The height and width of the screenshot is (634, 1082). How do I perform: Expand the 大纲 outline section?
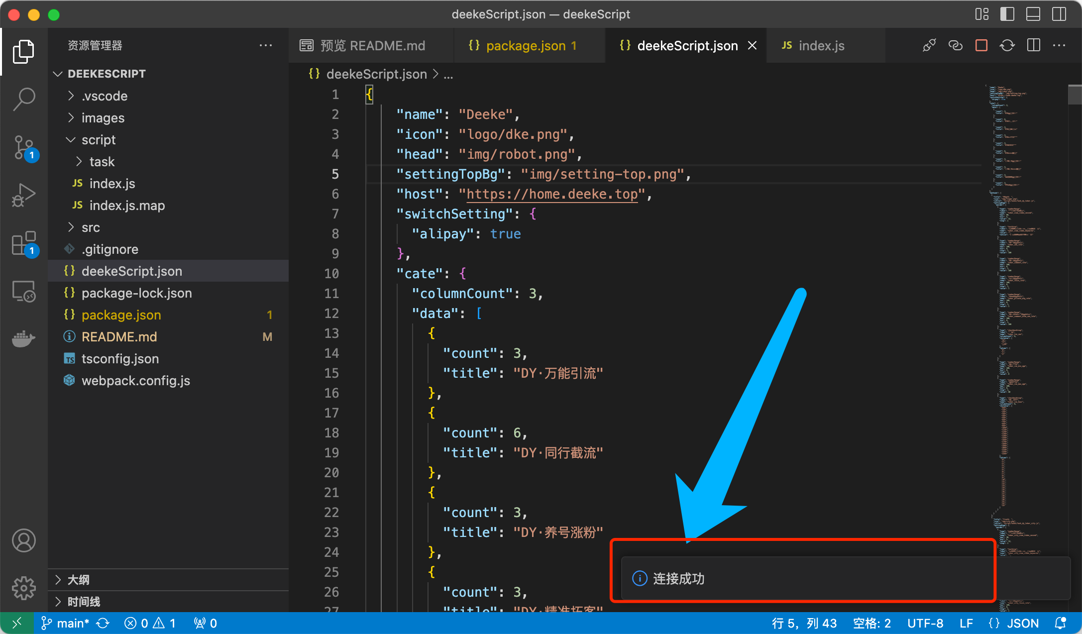click(79, 580)
